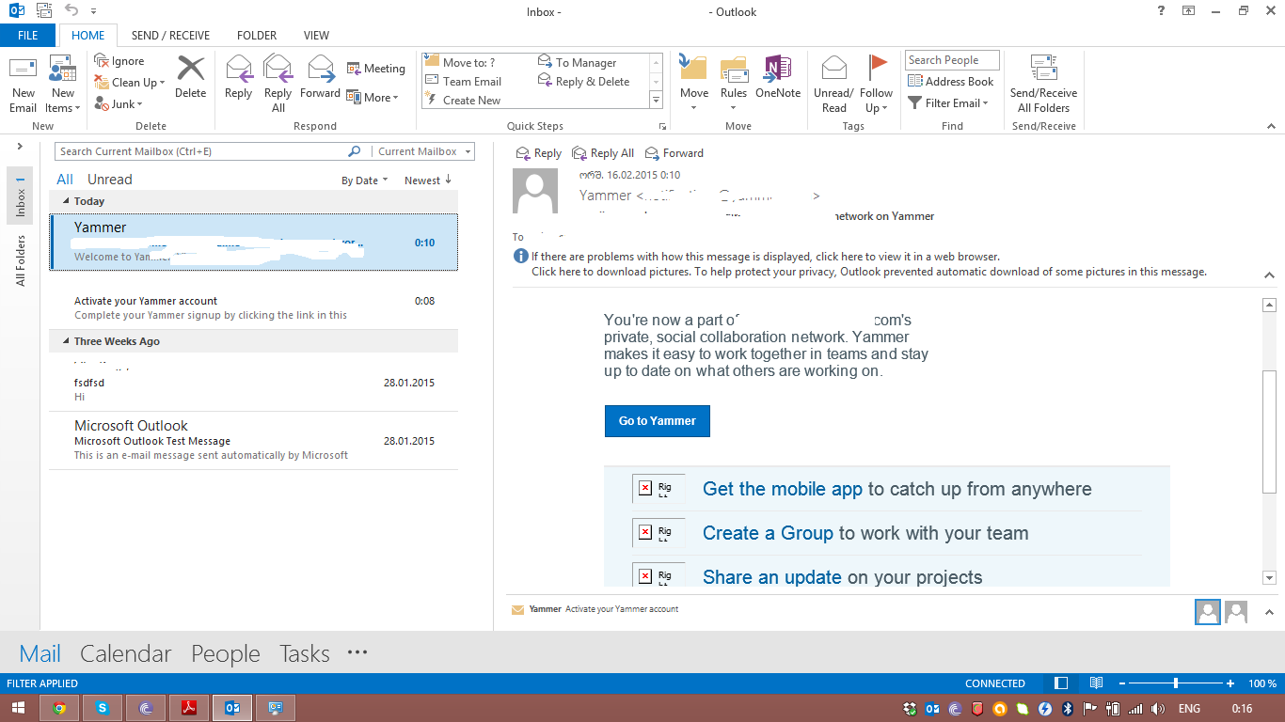The height and width of the screenshot is (722, 1285).
Task: Click the search magnifier in the mailbox search box
Action: pyautogui.click(x=355, y=151)
